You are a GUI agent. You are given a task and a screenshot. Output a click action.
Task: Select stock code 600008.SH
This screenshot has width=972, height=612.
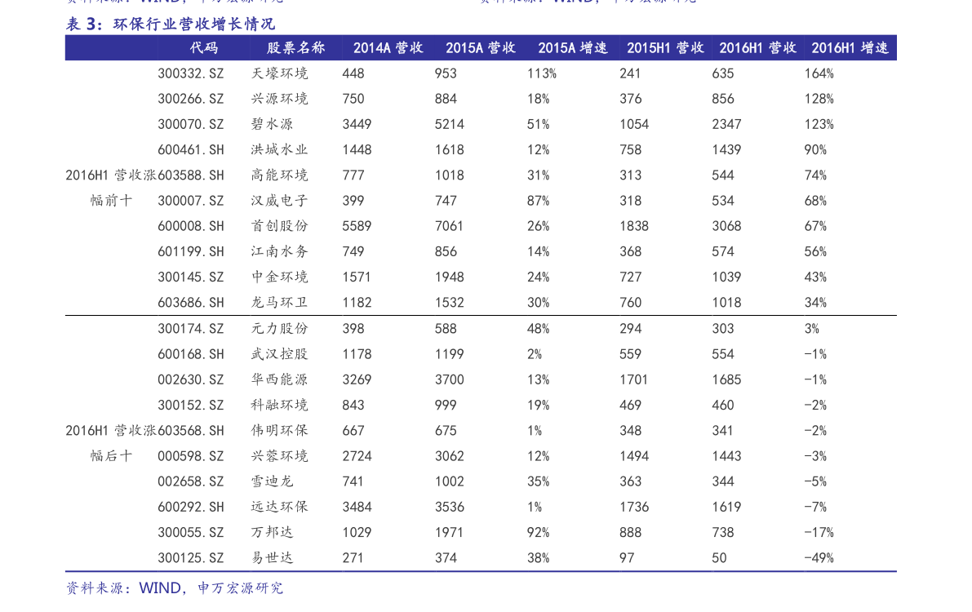tap(190, 226)
